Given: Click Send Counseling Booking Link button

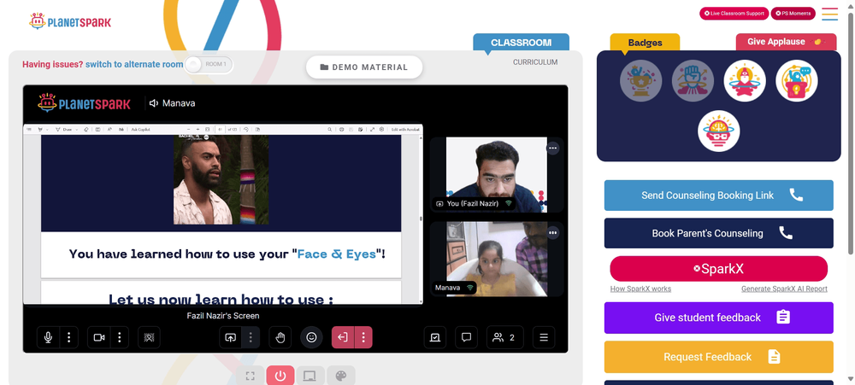Looking at the screenshot, I should [719, 195].
